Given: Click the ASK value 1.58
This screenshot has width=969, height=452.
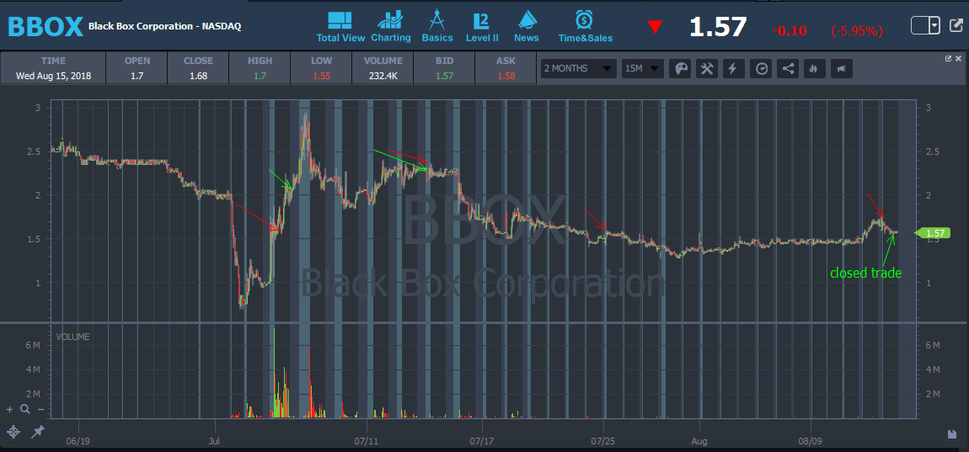Looking at the screenshot, I should (x=506, y=76).
